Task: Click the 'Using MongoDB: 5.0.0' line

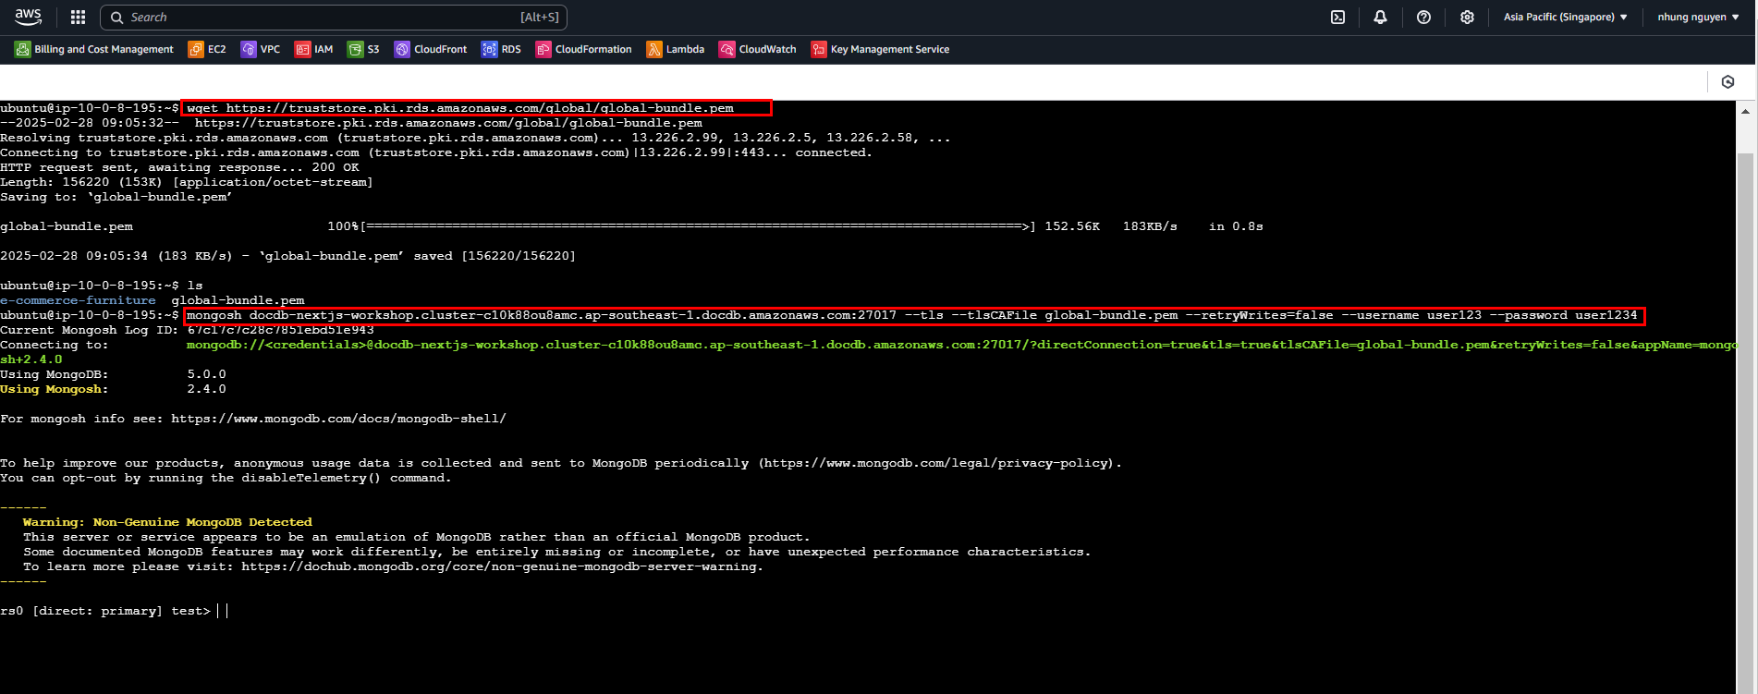Action: (113, 374)
